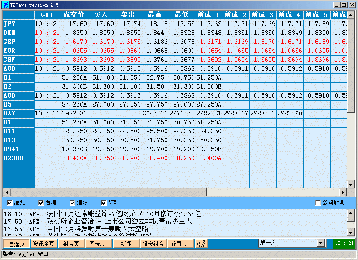Click the 买入 column header
This screenshot has width=358, height=260.
(x=101, y=15)
